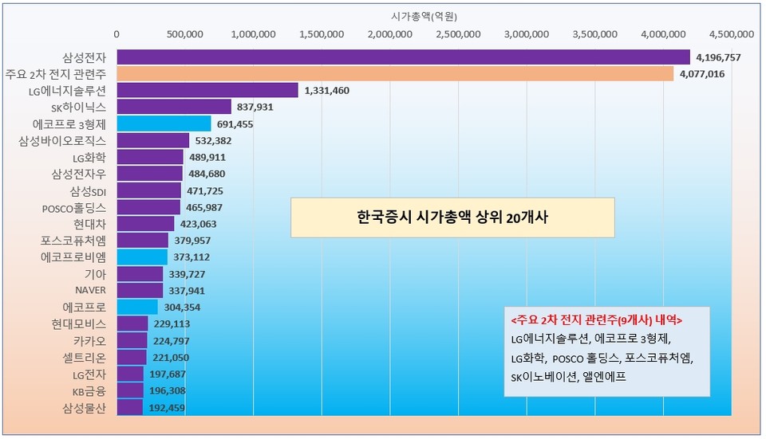766x439 pixels.
Task: Click the category label 카카오
Action: click(90, 342)
